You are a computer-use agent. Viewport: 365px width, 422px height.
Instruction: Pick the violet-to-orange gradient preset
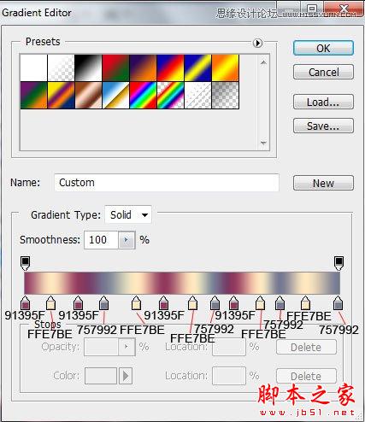(143, 67)
